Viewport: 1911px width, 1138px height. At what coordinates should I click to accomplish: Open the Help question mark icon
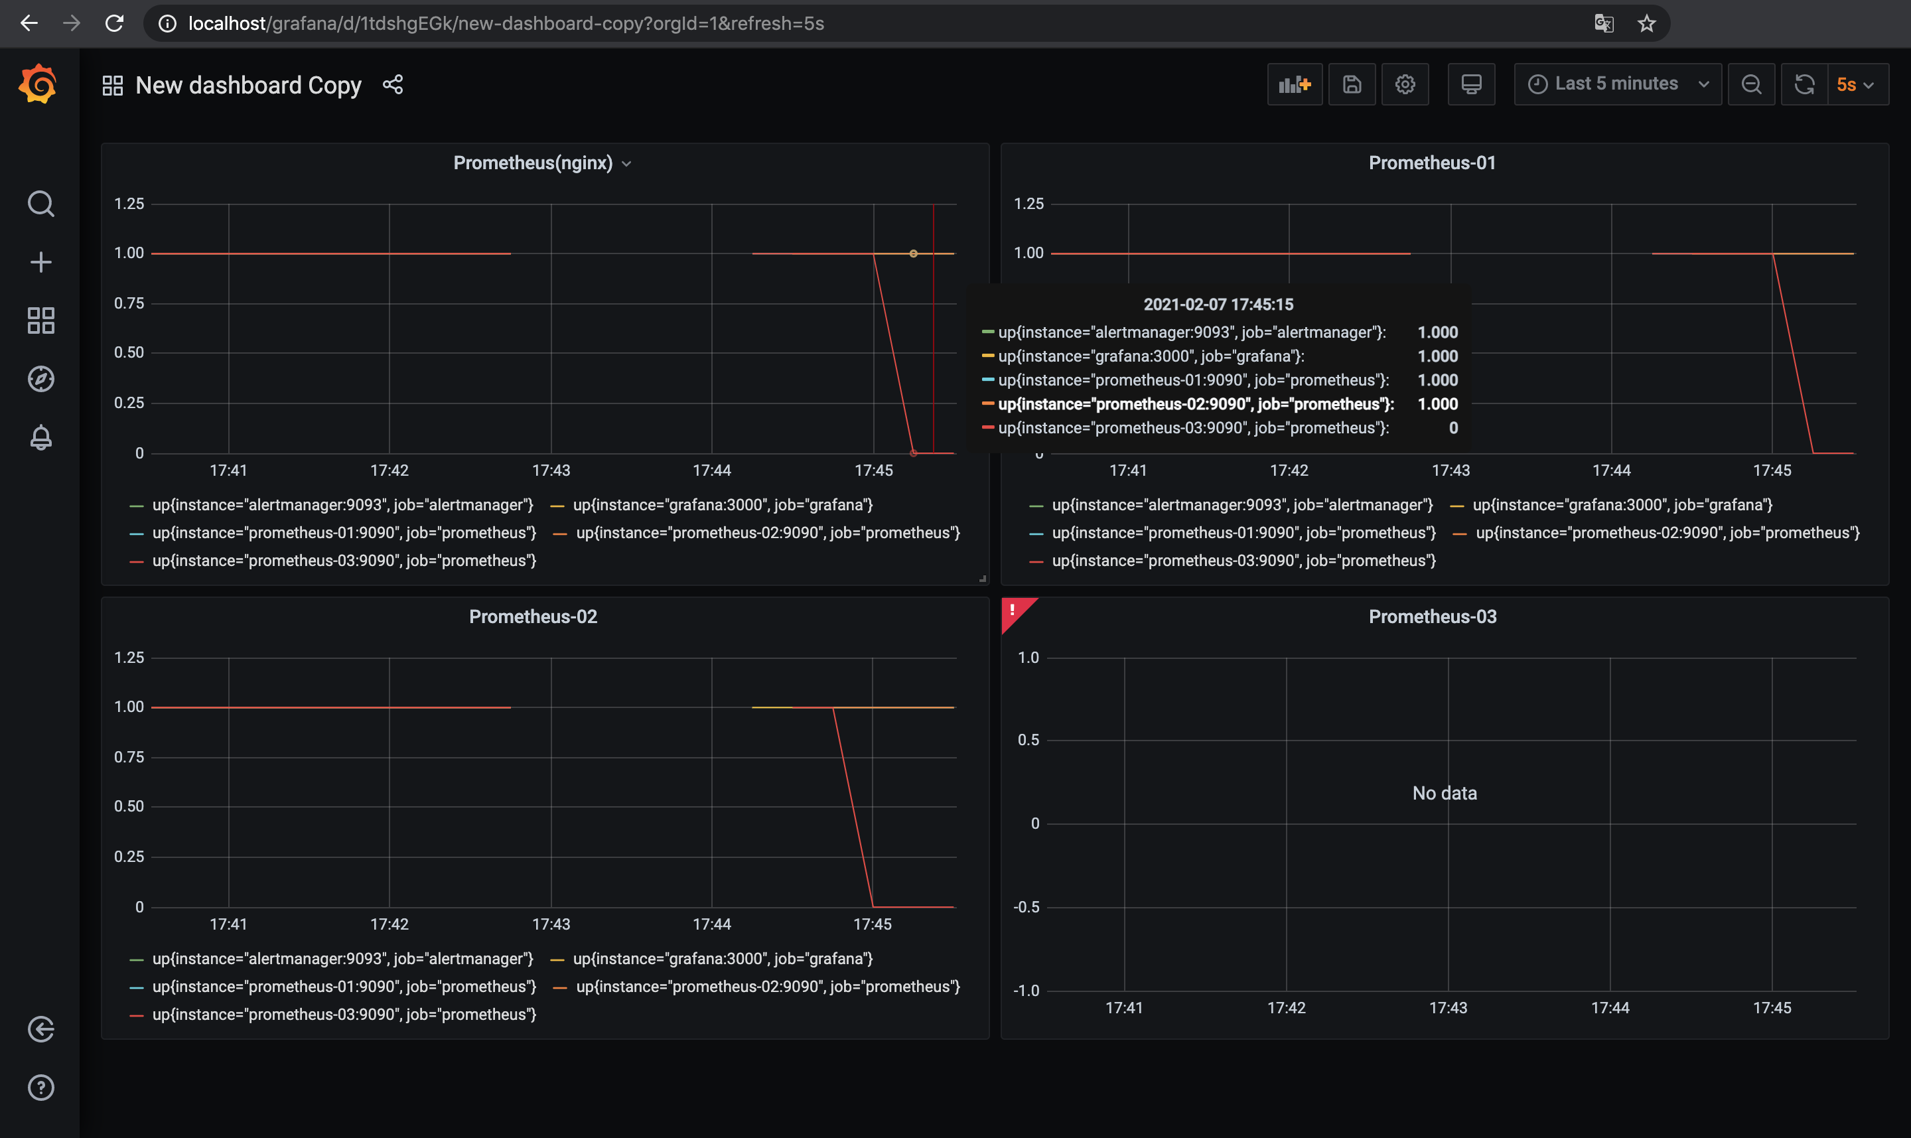[40, 1088]
